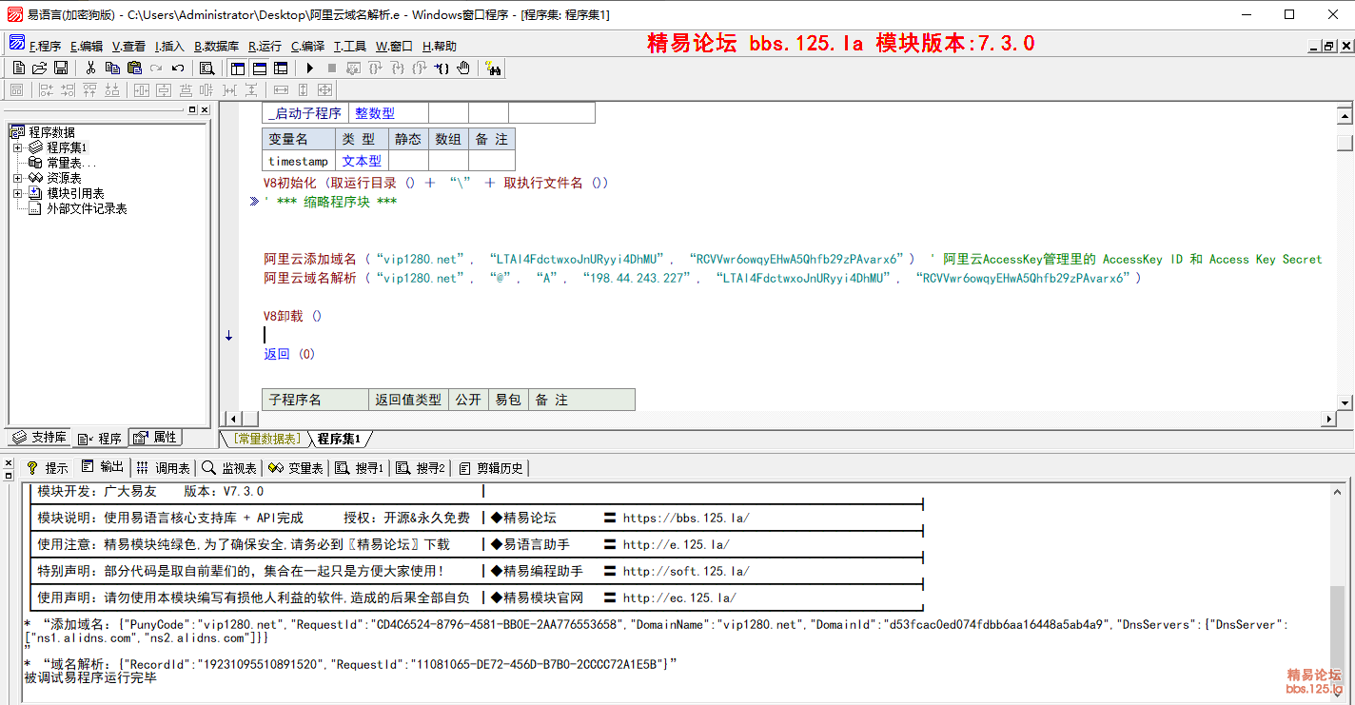Viewport: 1355px width, 705px height.
Task: Click the hand breakpoint icon
Action: coord(463,68)
